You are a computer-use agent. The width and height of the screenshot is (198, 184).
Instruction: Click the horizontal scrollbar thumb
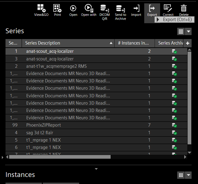[60, 157]
